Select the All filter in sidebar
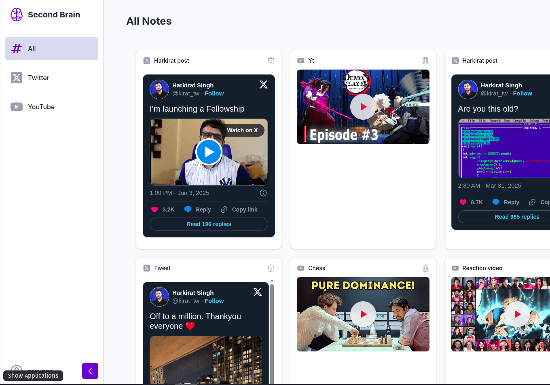The image size is (550, 385). pyautogui.click(x=52, y=49)
